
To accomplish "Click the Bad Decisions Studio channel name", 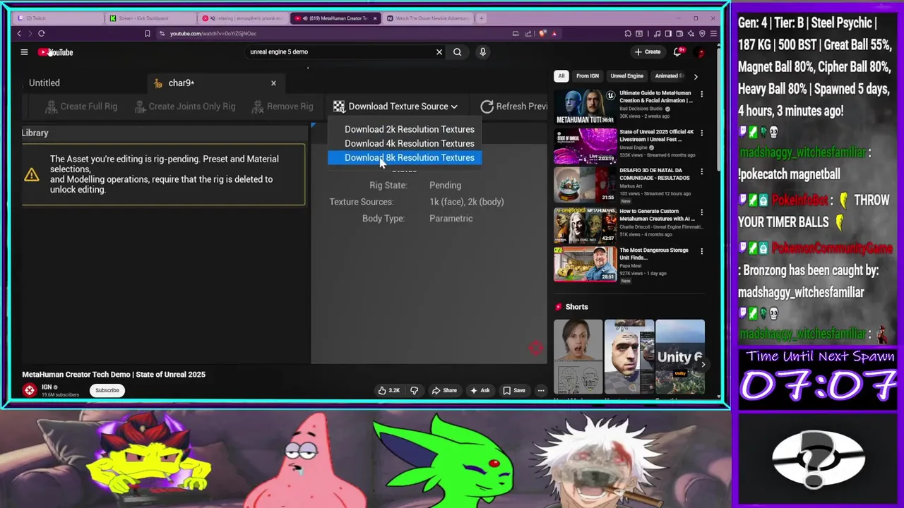I will tap(641, 109).
